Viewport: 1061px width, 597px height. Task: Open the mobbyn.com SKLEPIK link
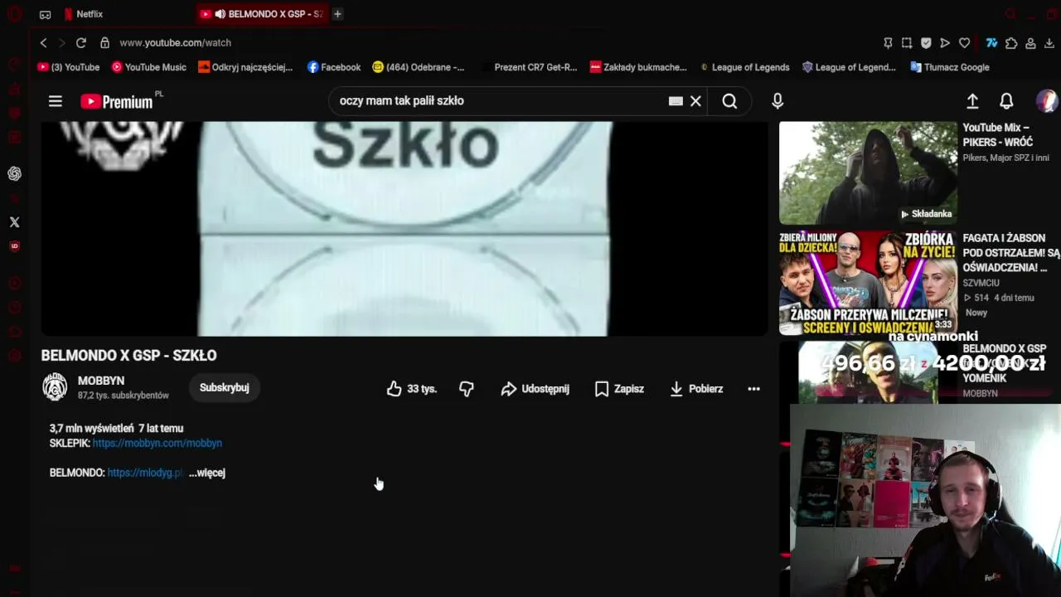click(x=157, y=444)
